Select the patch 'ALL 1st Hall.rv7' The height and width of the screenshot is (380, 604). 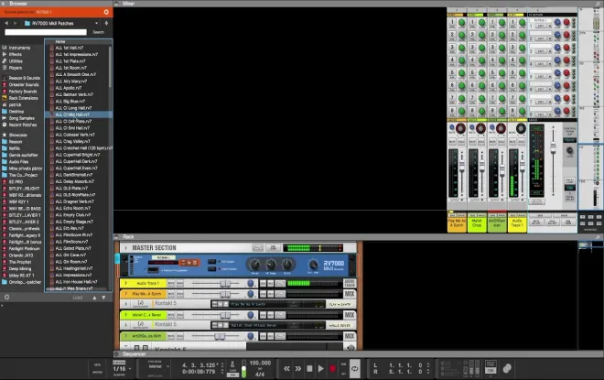[70, 48]
